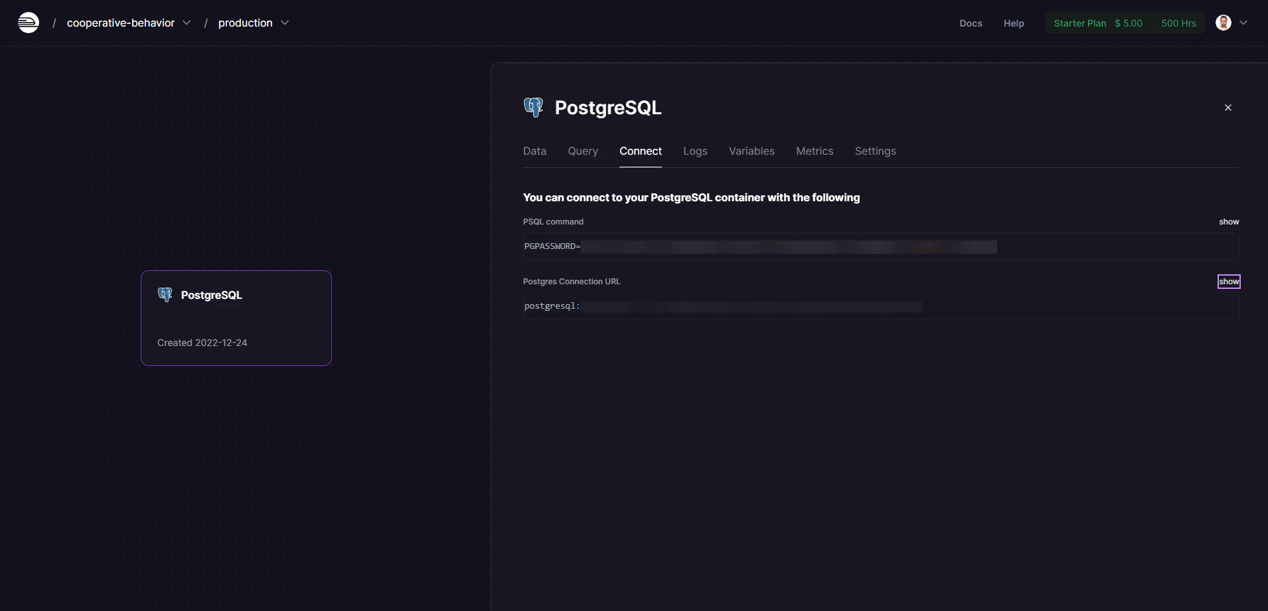Click the Help link
This screenshot has width=1268, height=611.
tap(1014, 23)
